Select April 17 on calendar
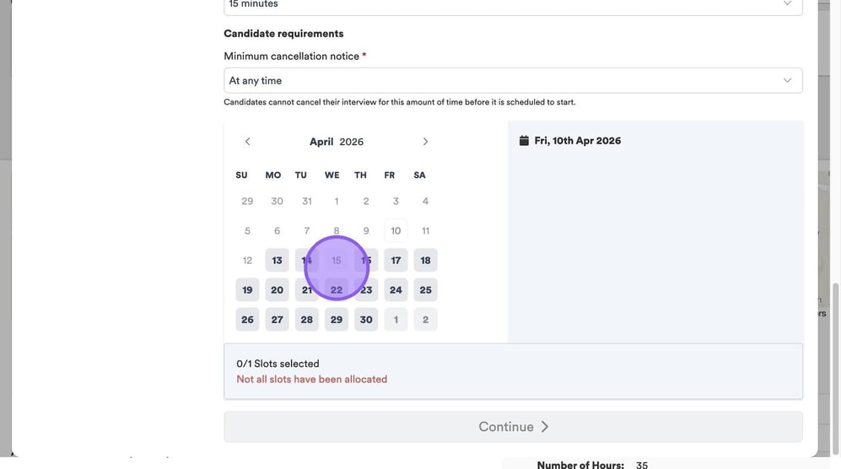The image size is (841, 469). pyautogui.click(x=396, y=261)
